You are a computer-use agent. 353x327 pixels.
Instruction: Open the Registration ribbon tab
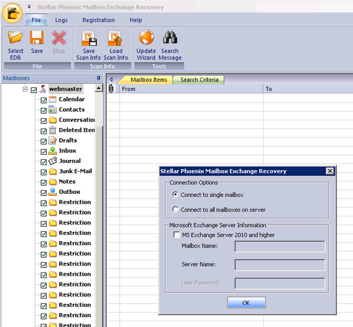(99, 20)
